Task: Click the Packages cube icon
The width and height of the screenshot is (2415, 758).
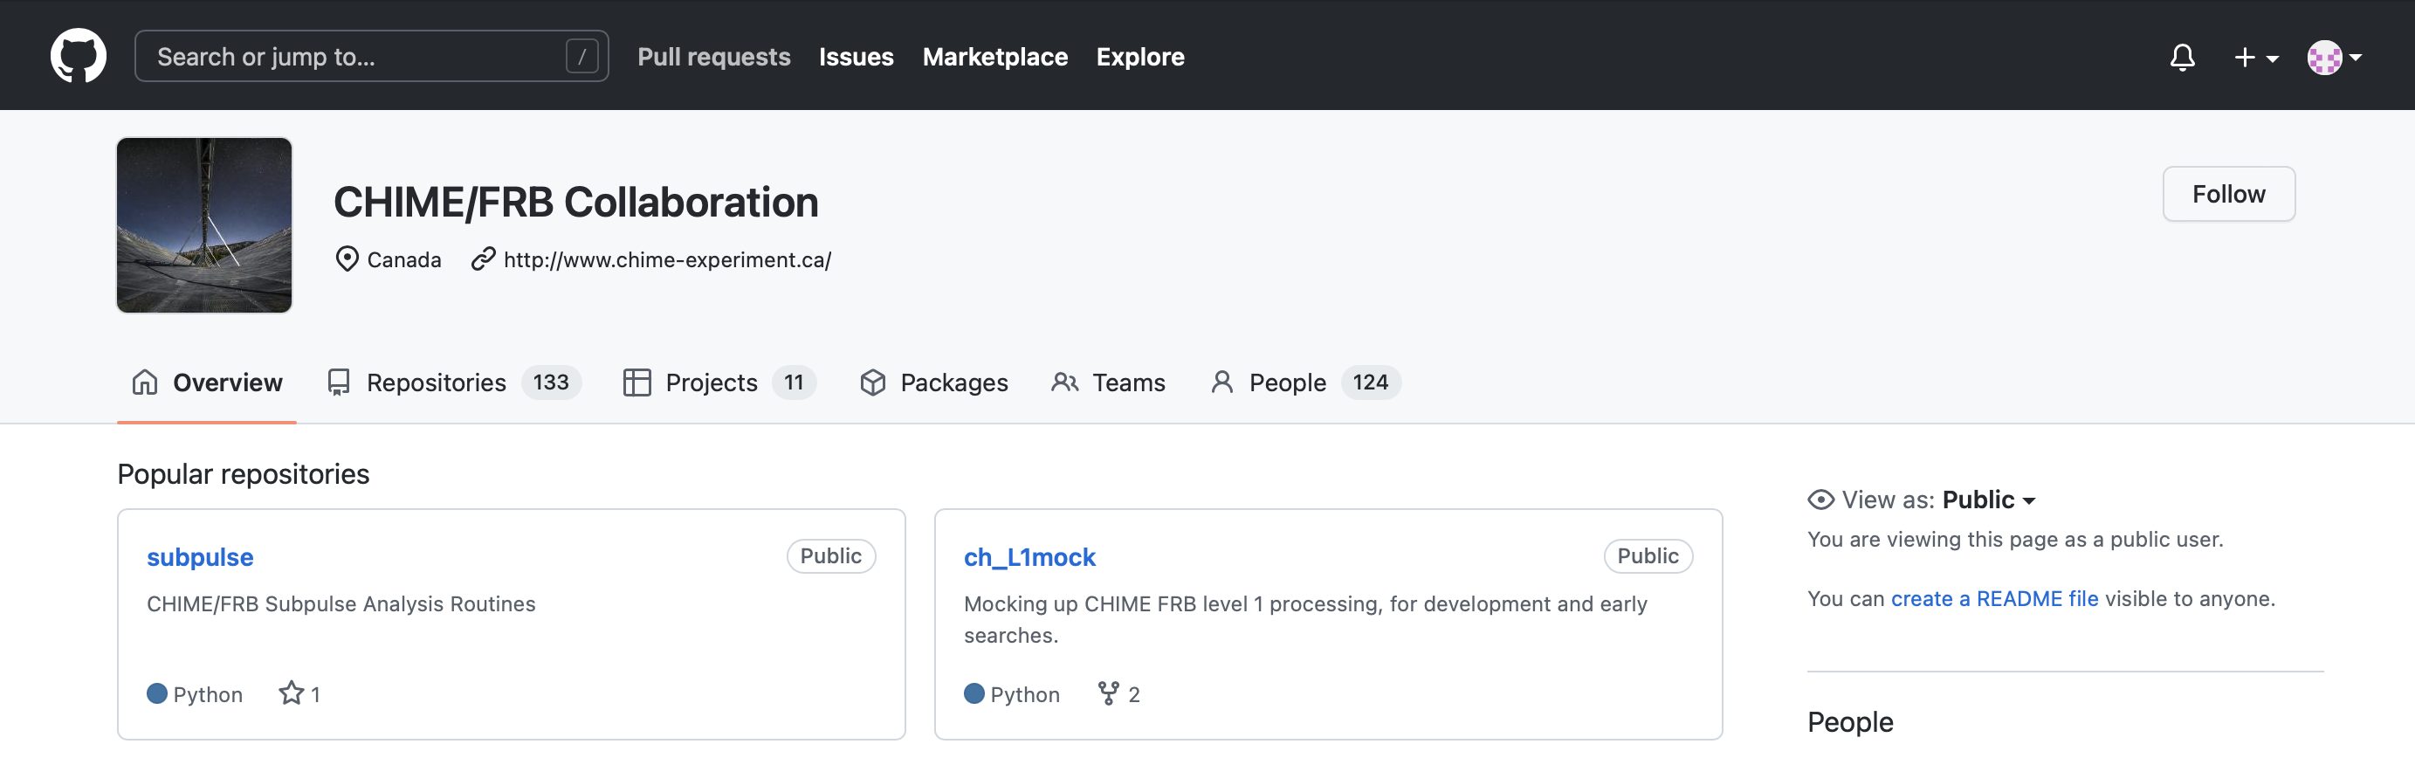Action: tap(873, 382)
